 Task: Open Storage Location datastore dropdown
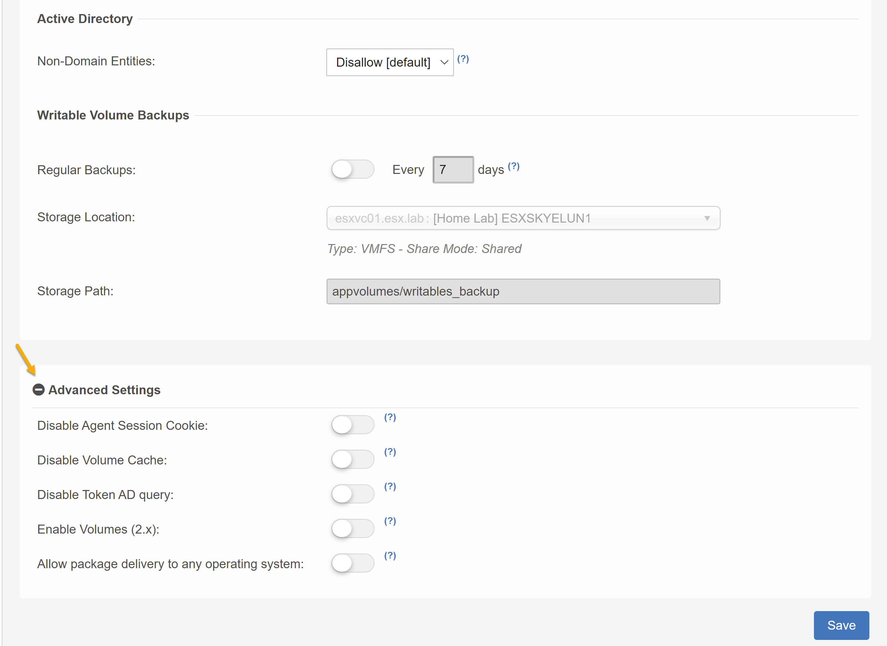pos(523,218)
